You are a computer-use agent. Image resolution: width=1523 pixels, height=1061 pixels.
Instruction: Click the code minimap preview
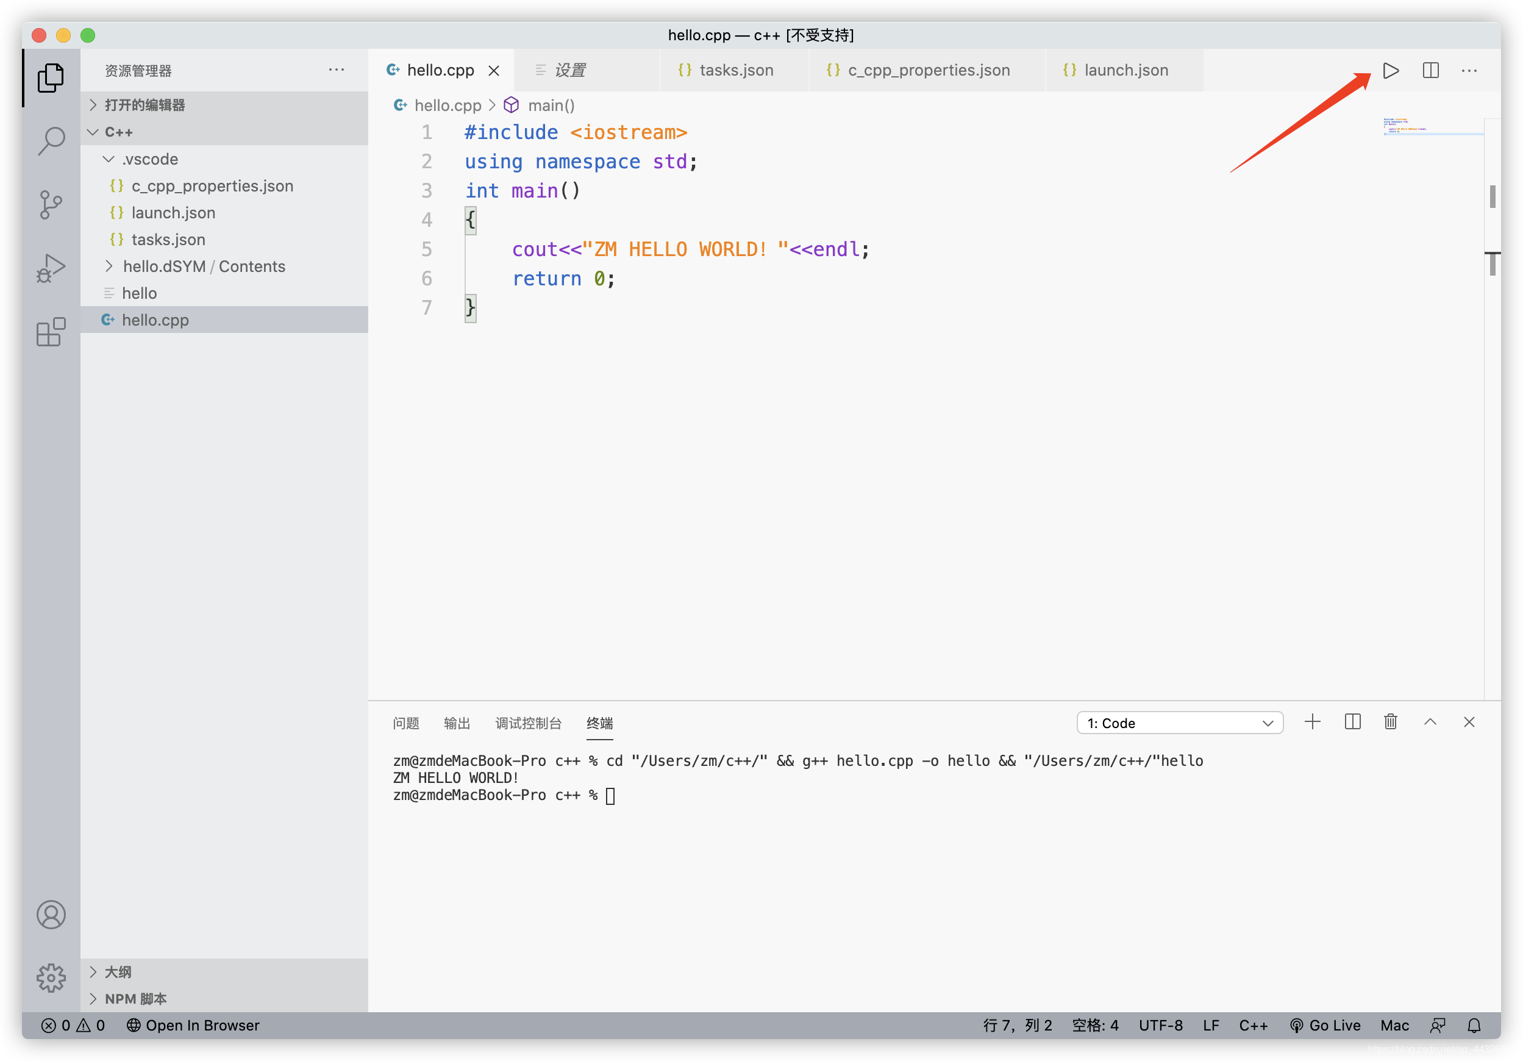(x=1432, y=127)
